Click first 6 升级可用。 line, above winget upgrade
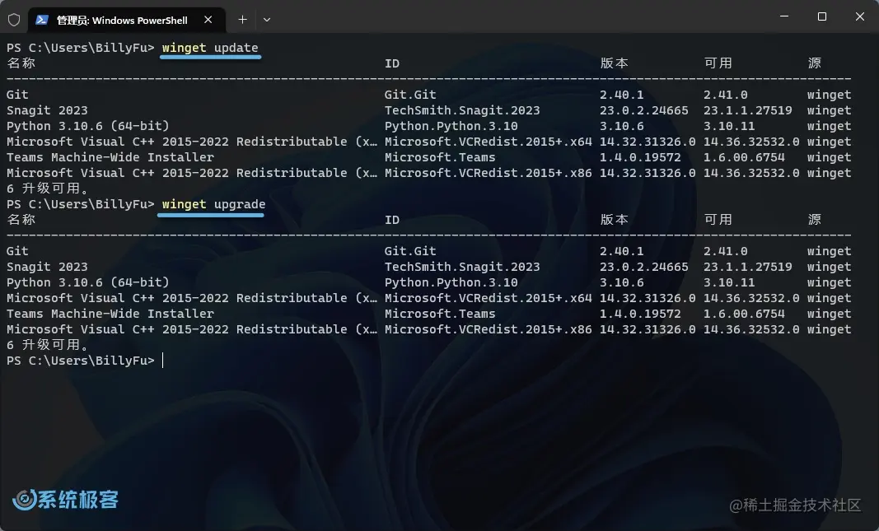Screen dimensions: 879x531 point(47,189)
